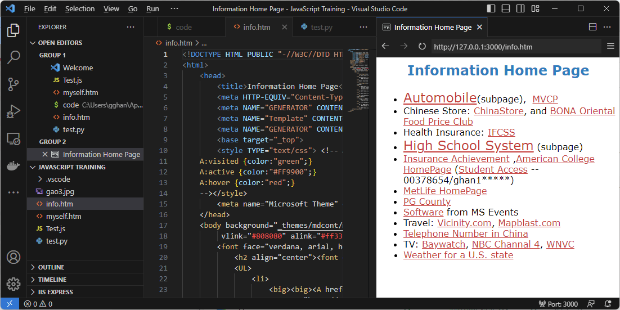Reload the preview page
This screenshot has width=620, height=310.
[x=422, y=47]
